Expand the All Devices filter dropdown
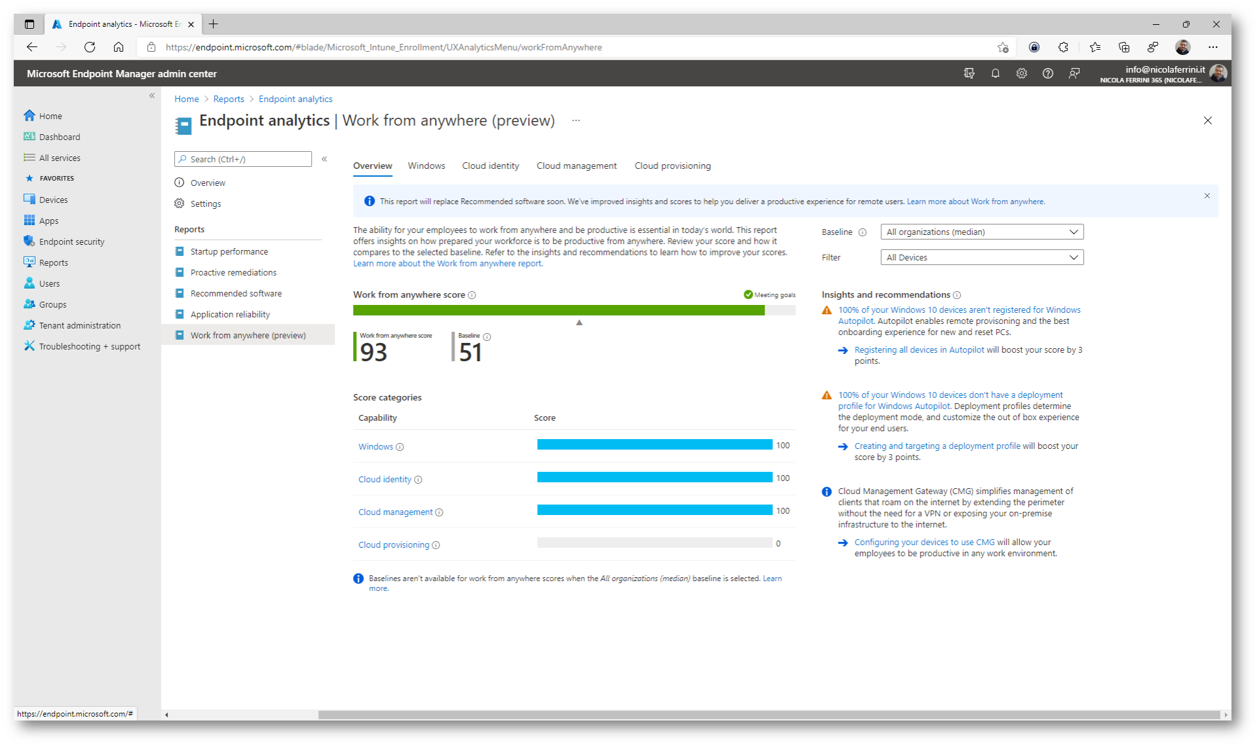 click(981, 258)
